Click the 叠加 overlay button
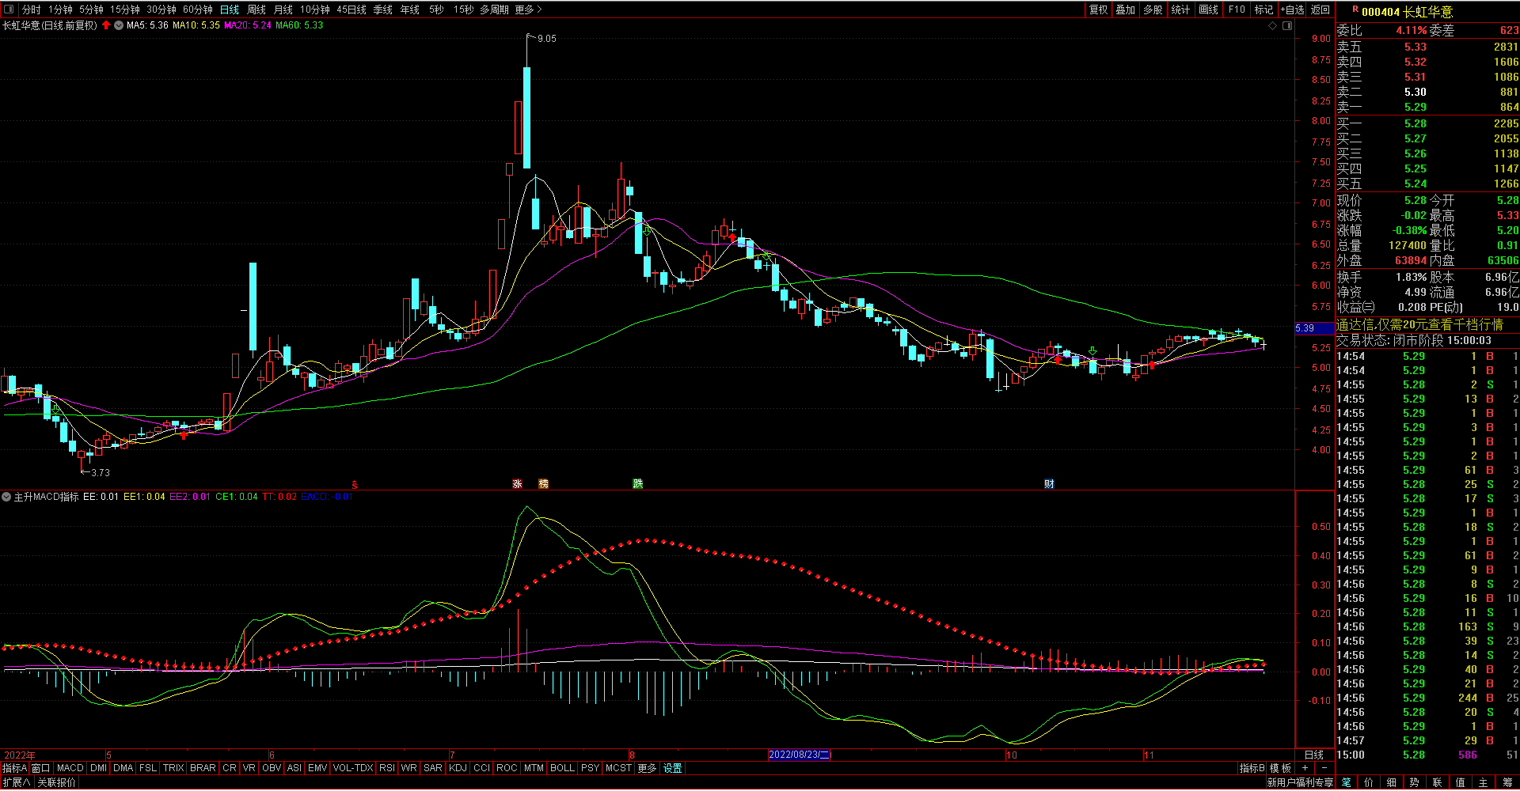 coord(1126,9)
